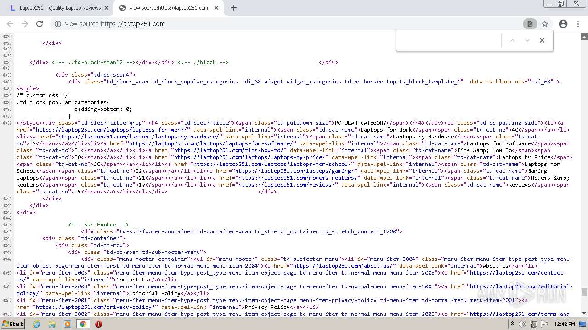The width and height of the screenshot is (588, 330).
Task: Open the about-us href link
Action: 344,266
